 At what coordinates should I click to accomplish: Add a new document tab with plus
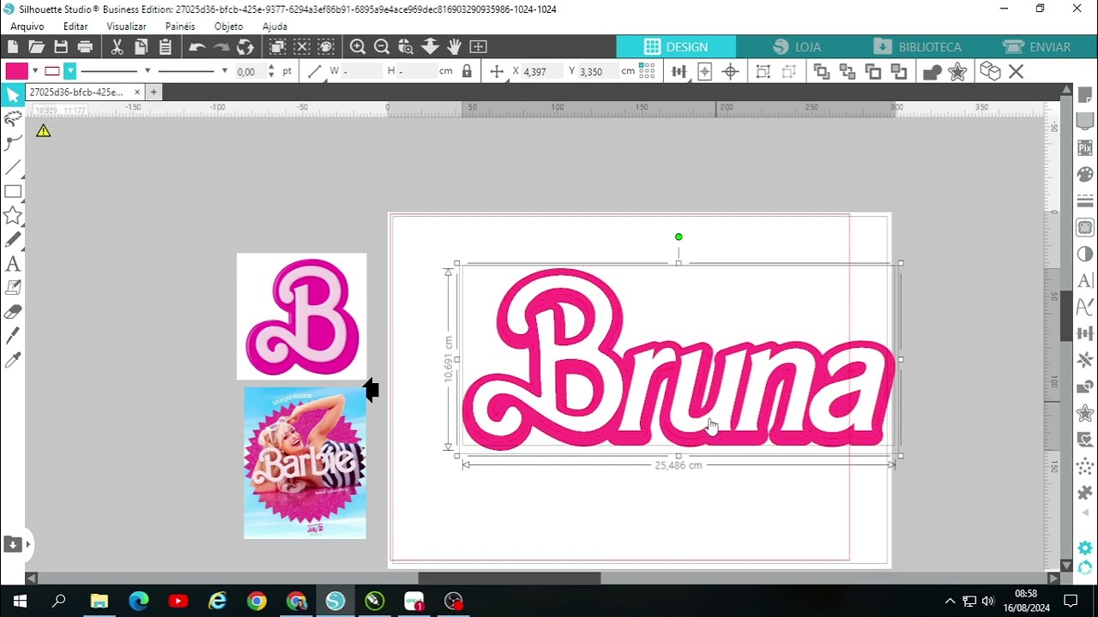[x=154, y=92]
